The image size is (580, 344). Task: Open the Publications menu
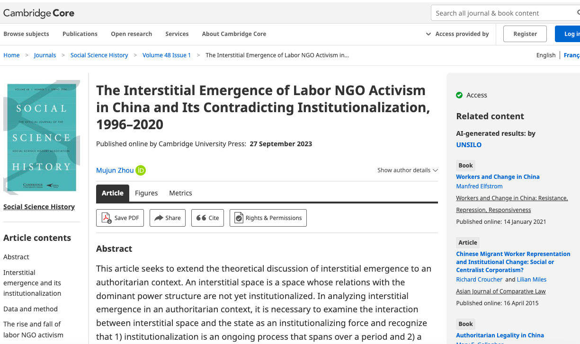[80, 34]
